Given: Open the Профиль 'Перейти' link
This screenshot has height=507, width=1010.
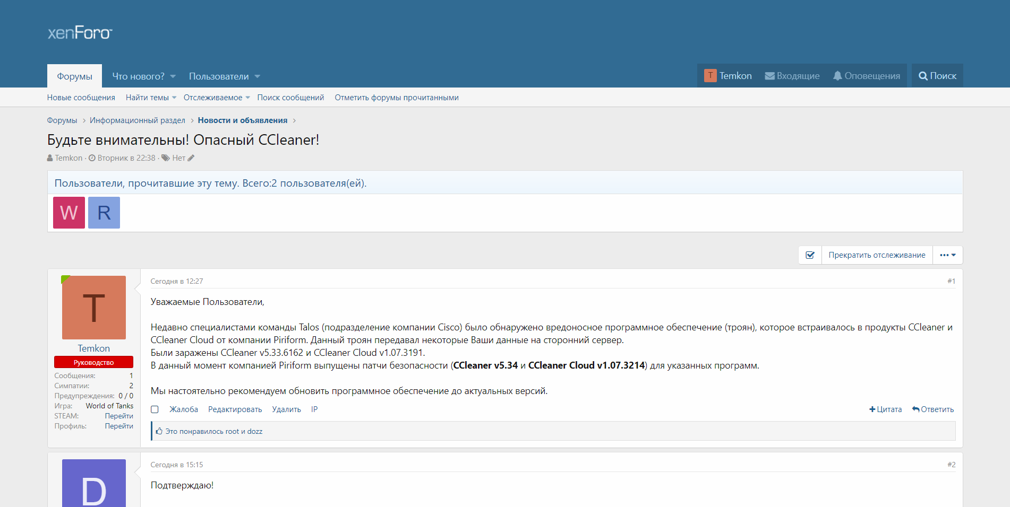Looking at the screenshot, I should click(119, 426).
